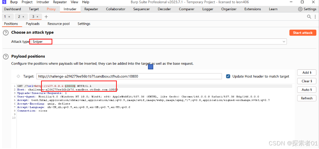Switch to the Positions sub-tab
319x149 pixels.
point(11,24)
